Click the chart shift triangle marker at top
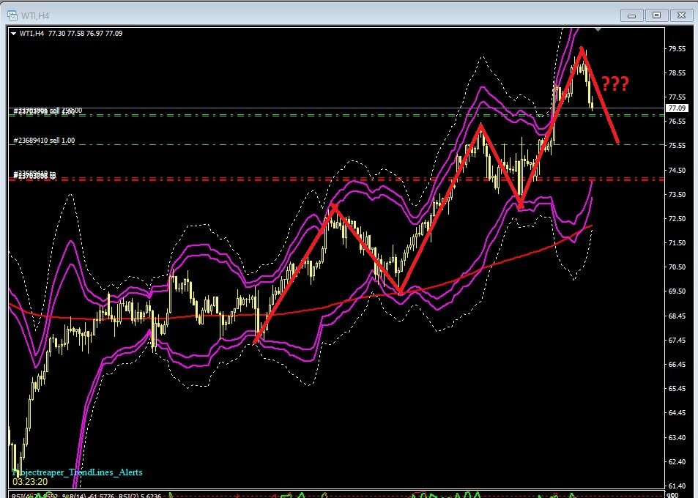Image resolution: width=698 pixels, height=498 pixels. [x=598, y=29]
